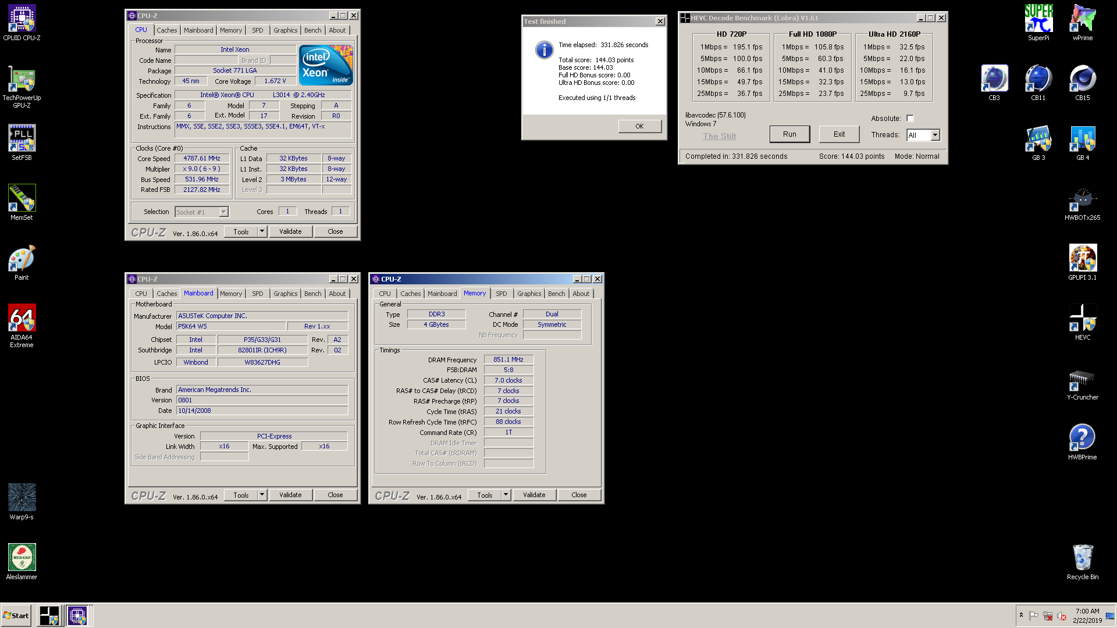The image size is (1117, 628).
Task: Click Show desktop button at taskbar end
Action: tap(1110, 616)
